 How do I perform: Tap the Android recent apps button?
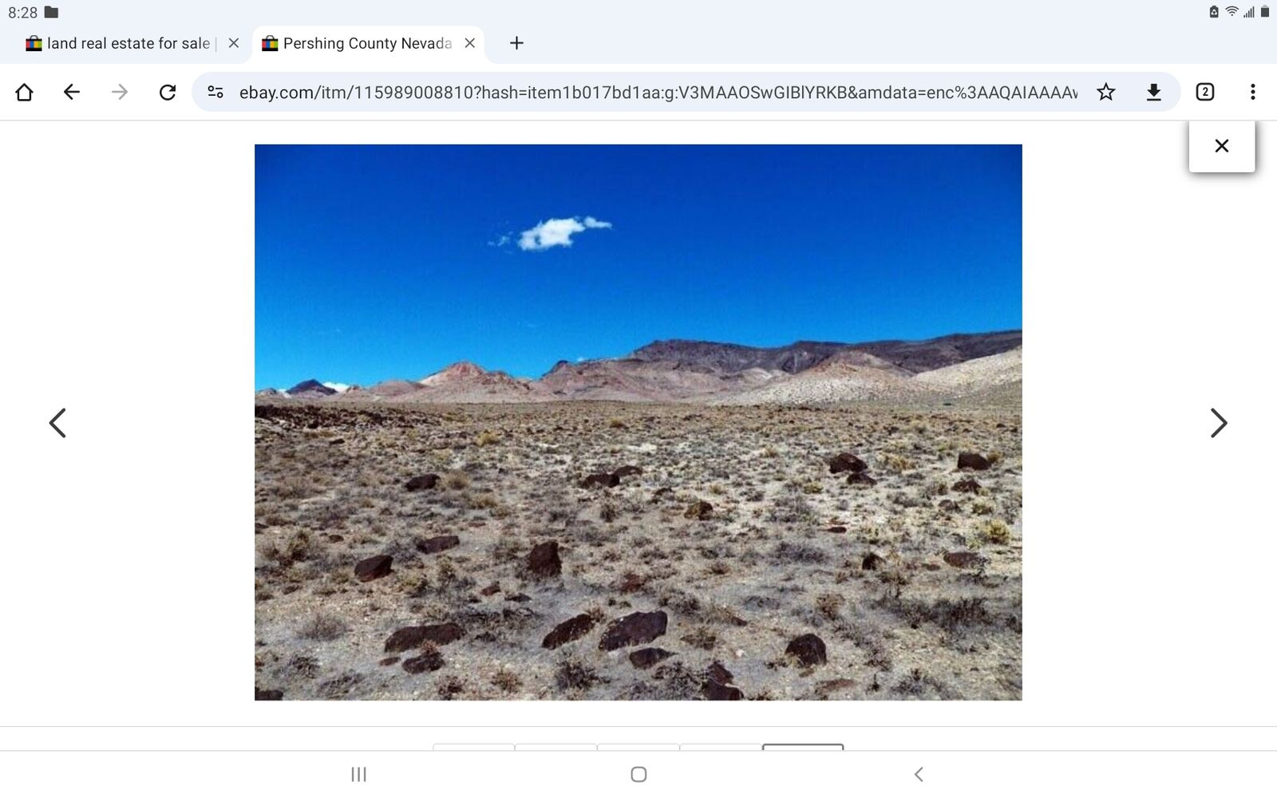pyautogui.click(x=359, y=774)
